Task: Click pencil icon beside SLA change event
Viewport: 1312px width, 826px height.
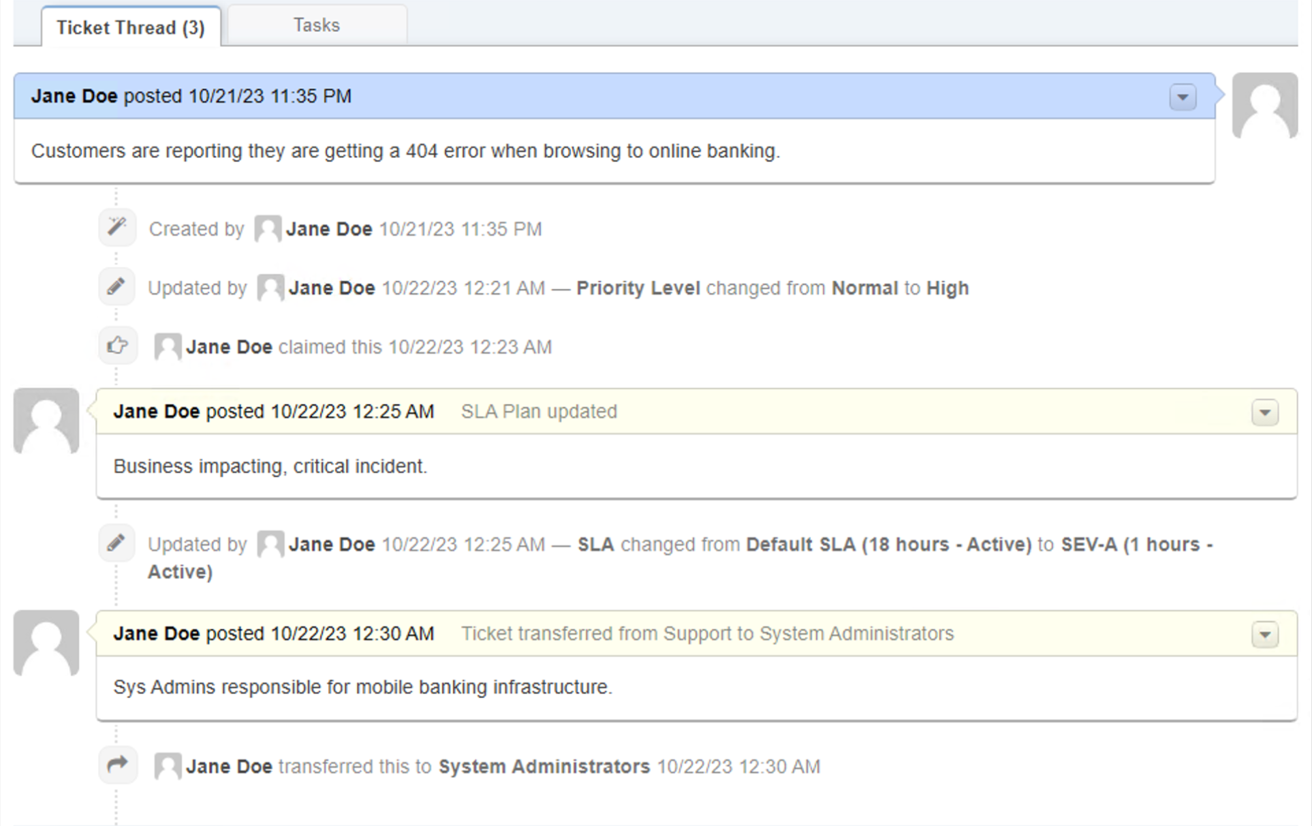Action: click(117, 543)
